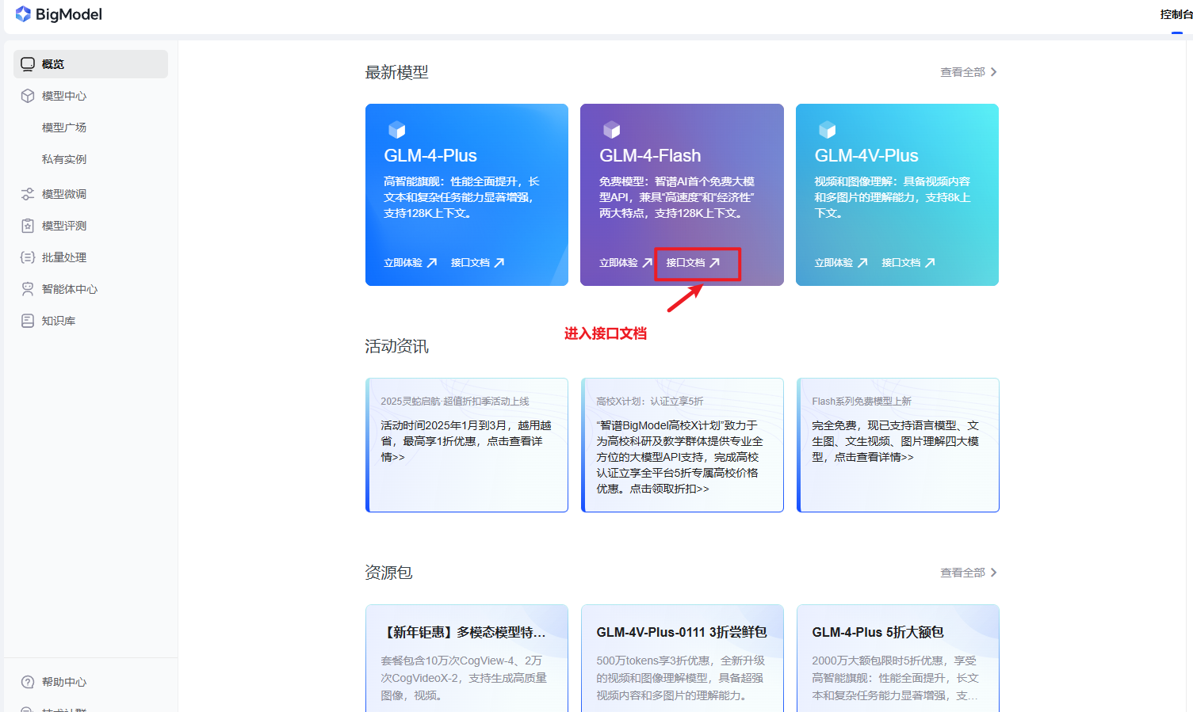Open 【新年钜惠】多模态模型特 resource pack
This screenshot has height=712, width=1193.
(x=467, y=658)
